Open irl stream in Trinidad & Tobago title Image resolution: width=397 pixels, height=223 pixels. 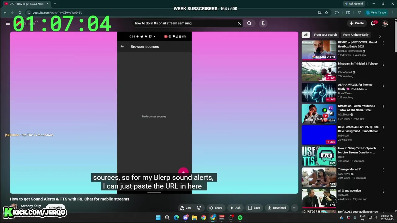[358, 66]
